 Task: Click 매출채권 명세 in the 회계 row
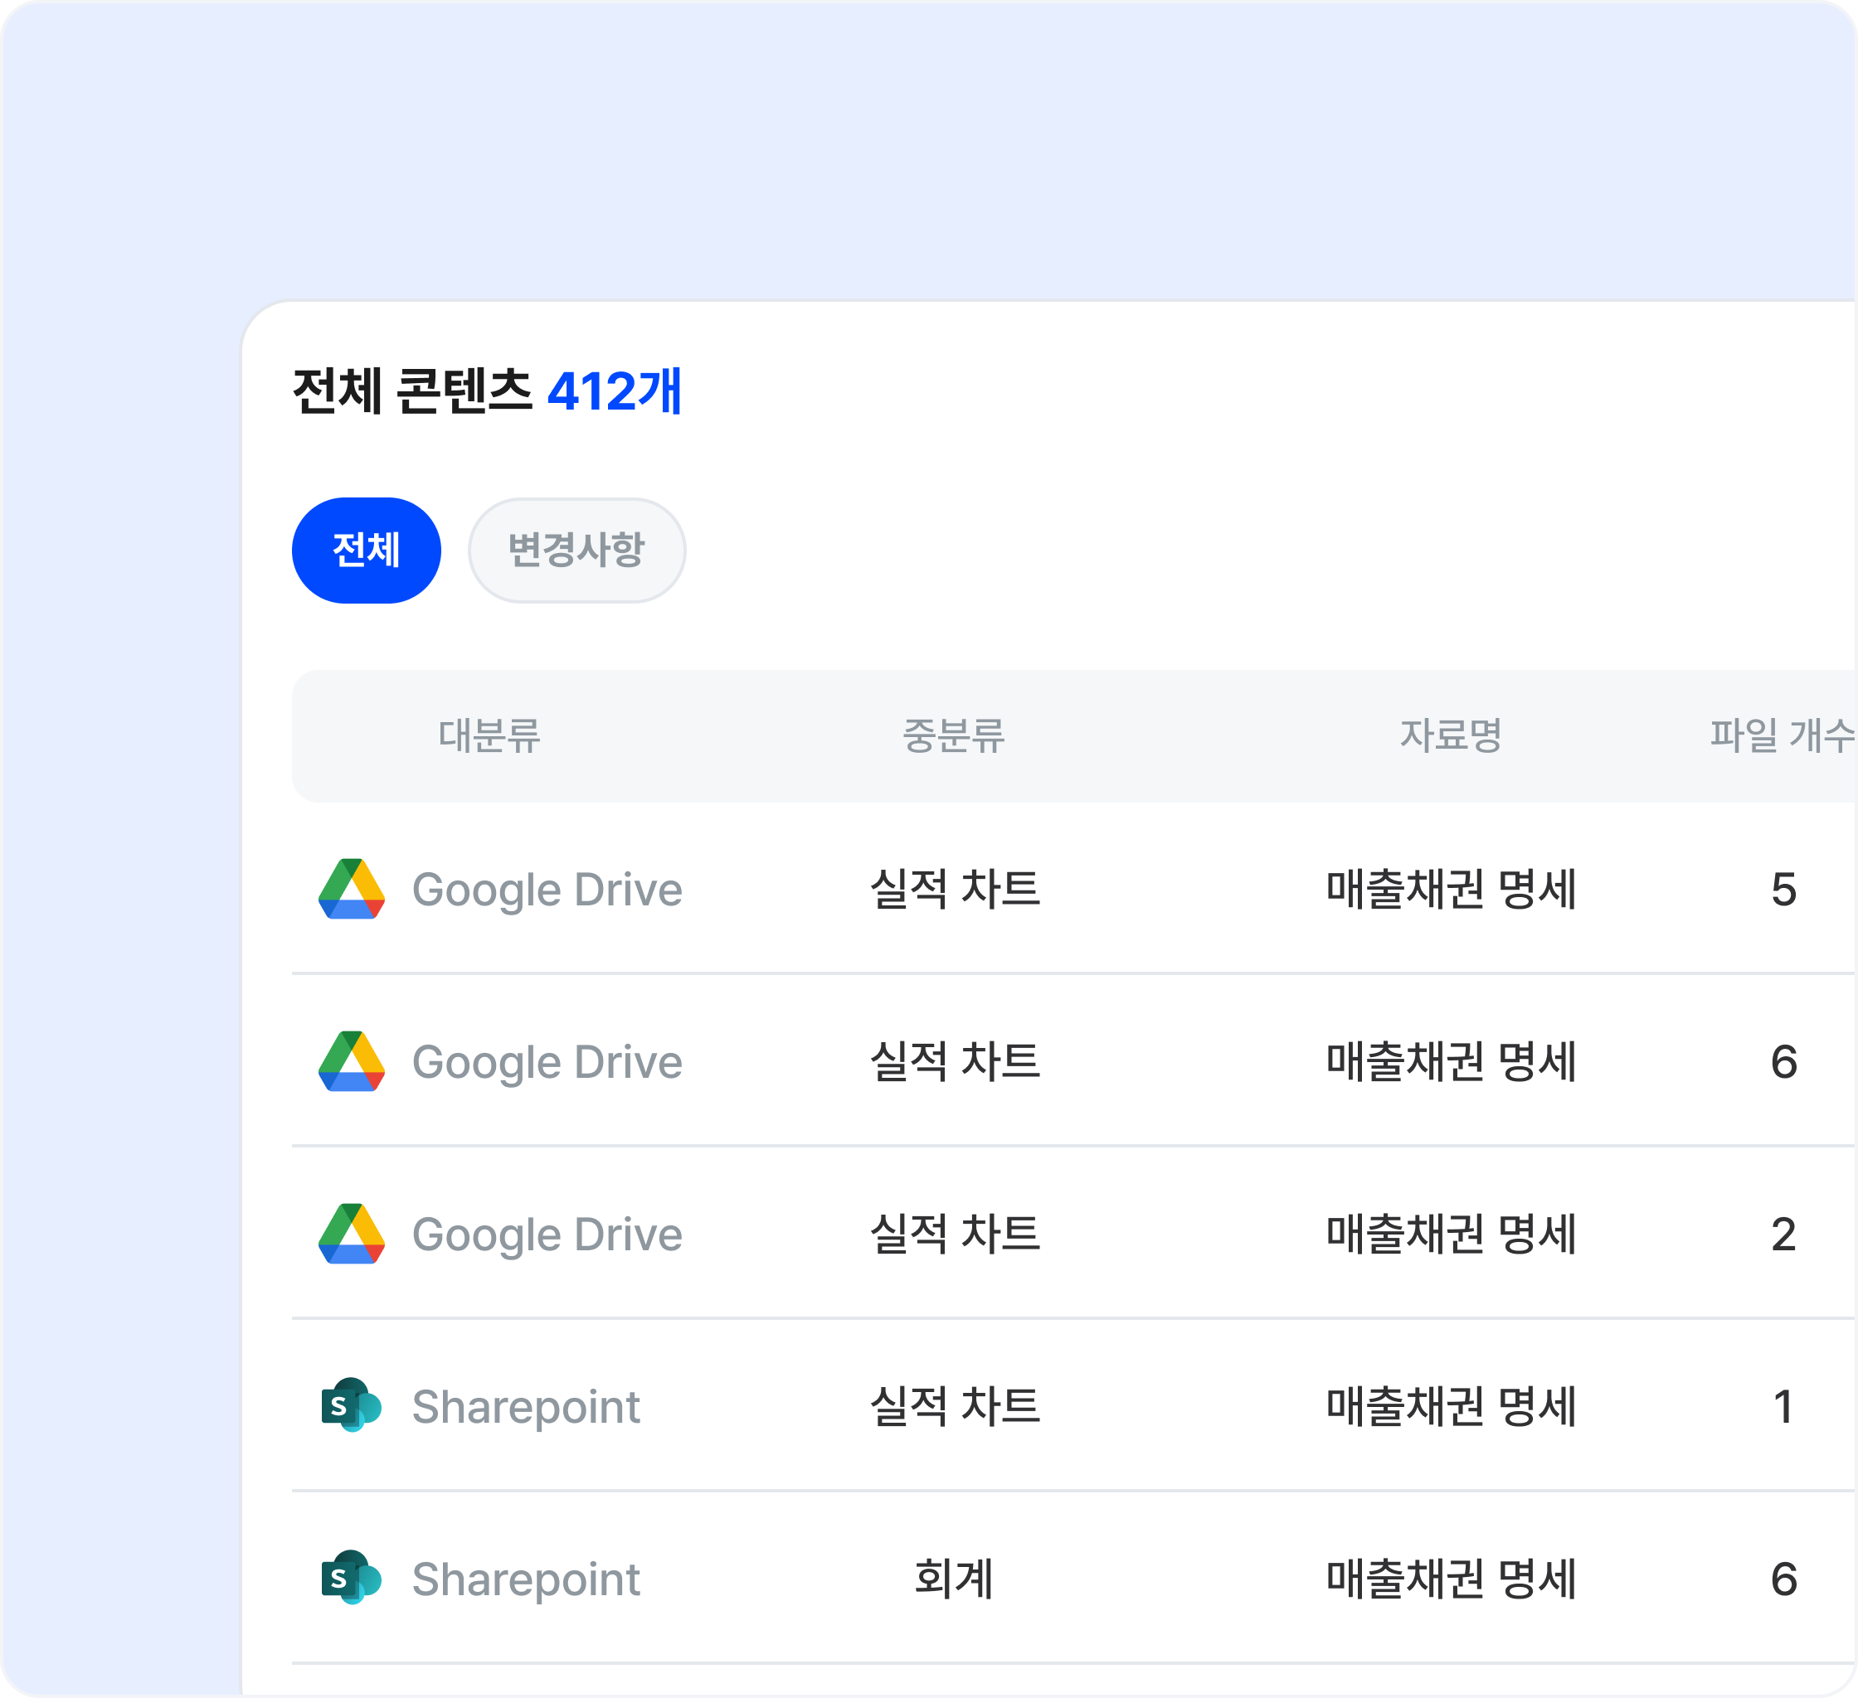pyautogui.click(x=1452, y=1579)
